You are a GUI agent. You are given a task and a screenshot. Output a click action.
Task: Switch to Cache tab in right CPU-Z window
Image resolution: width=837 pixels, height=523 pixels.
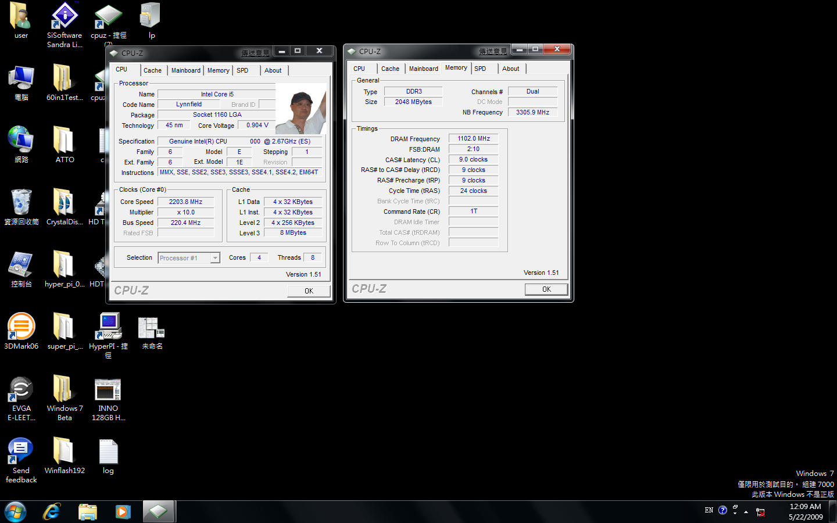point(390,69)
